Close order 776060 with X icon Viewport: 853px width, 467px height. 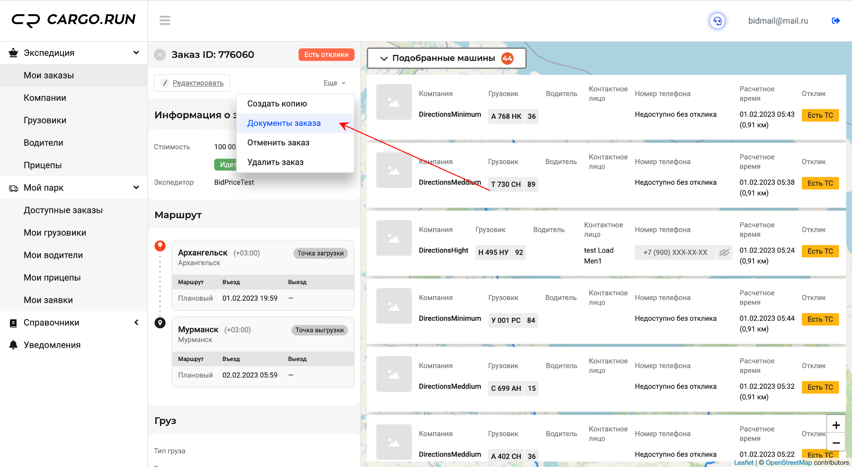point(160,55)
